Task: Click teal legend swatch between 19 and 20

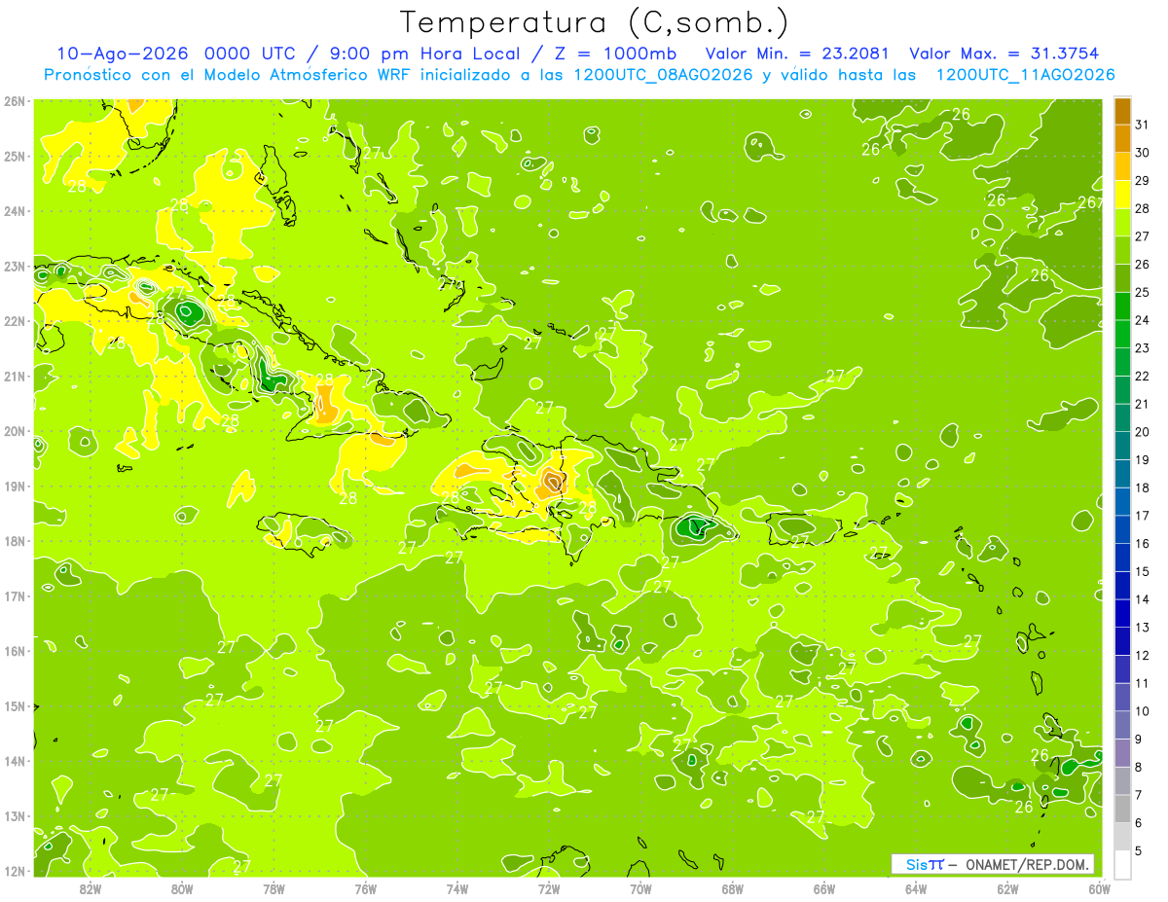Action: (1122, 446)
